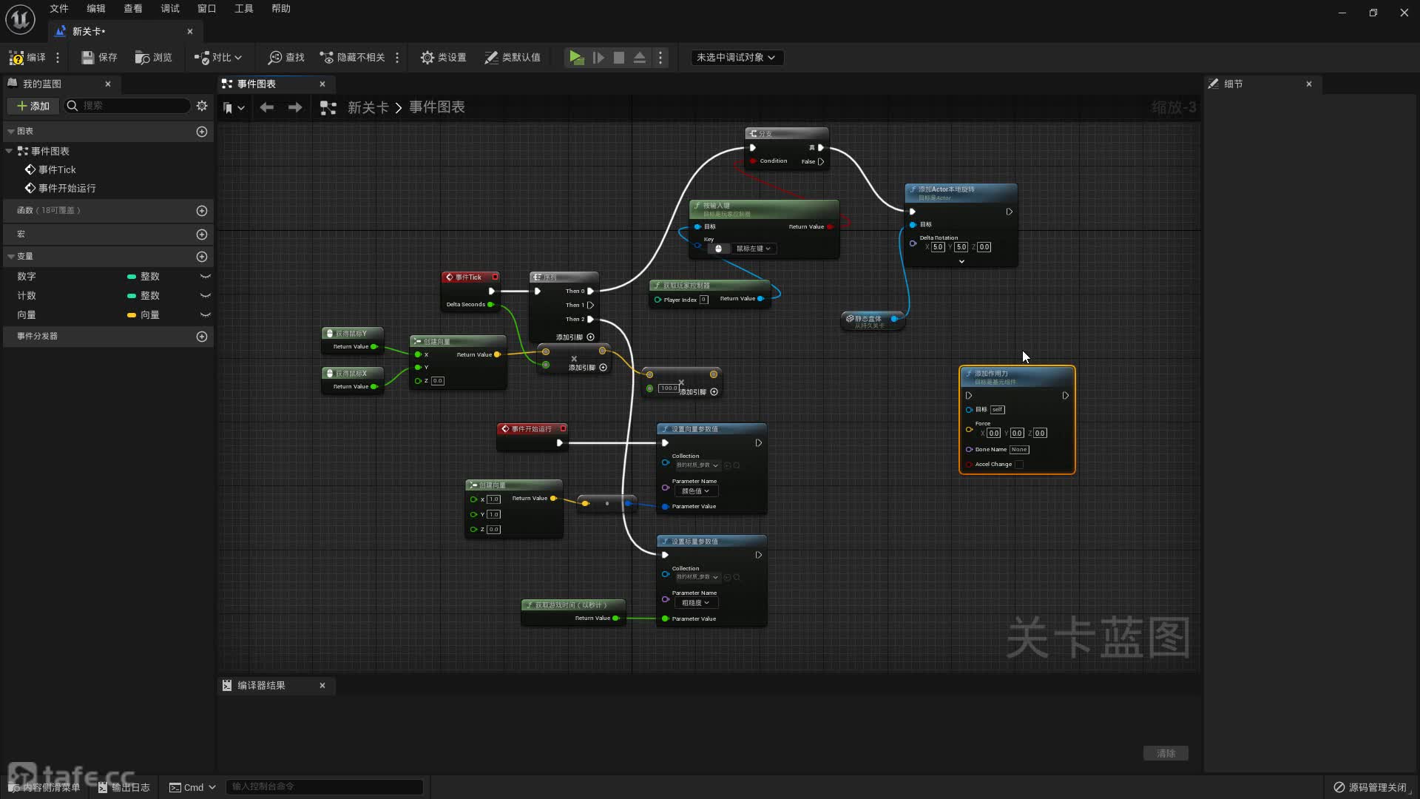Add a function override with 函数 plus

pyautogui.click(x=202, y=211)
